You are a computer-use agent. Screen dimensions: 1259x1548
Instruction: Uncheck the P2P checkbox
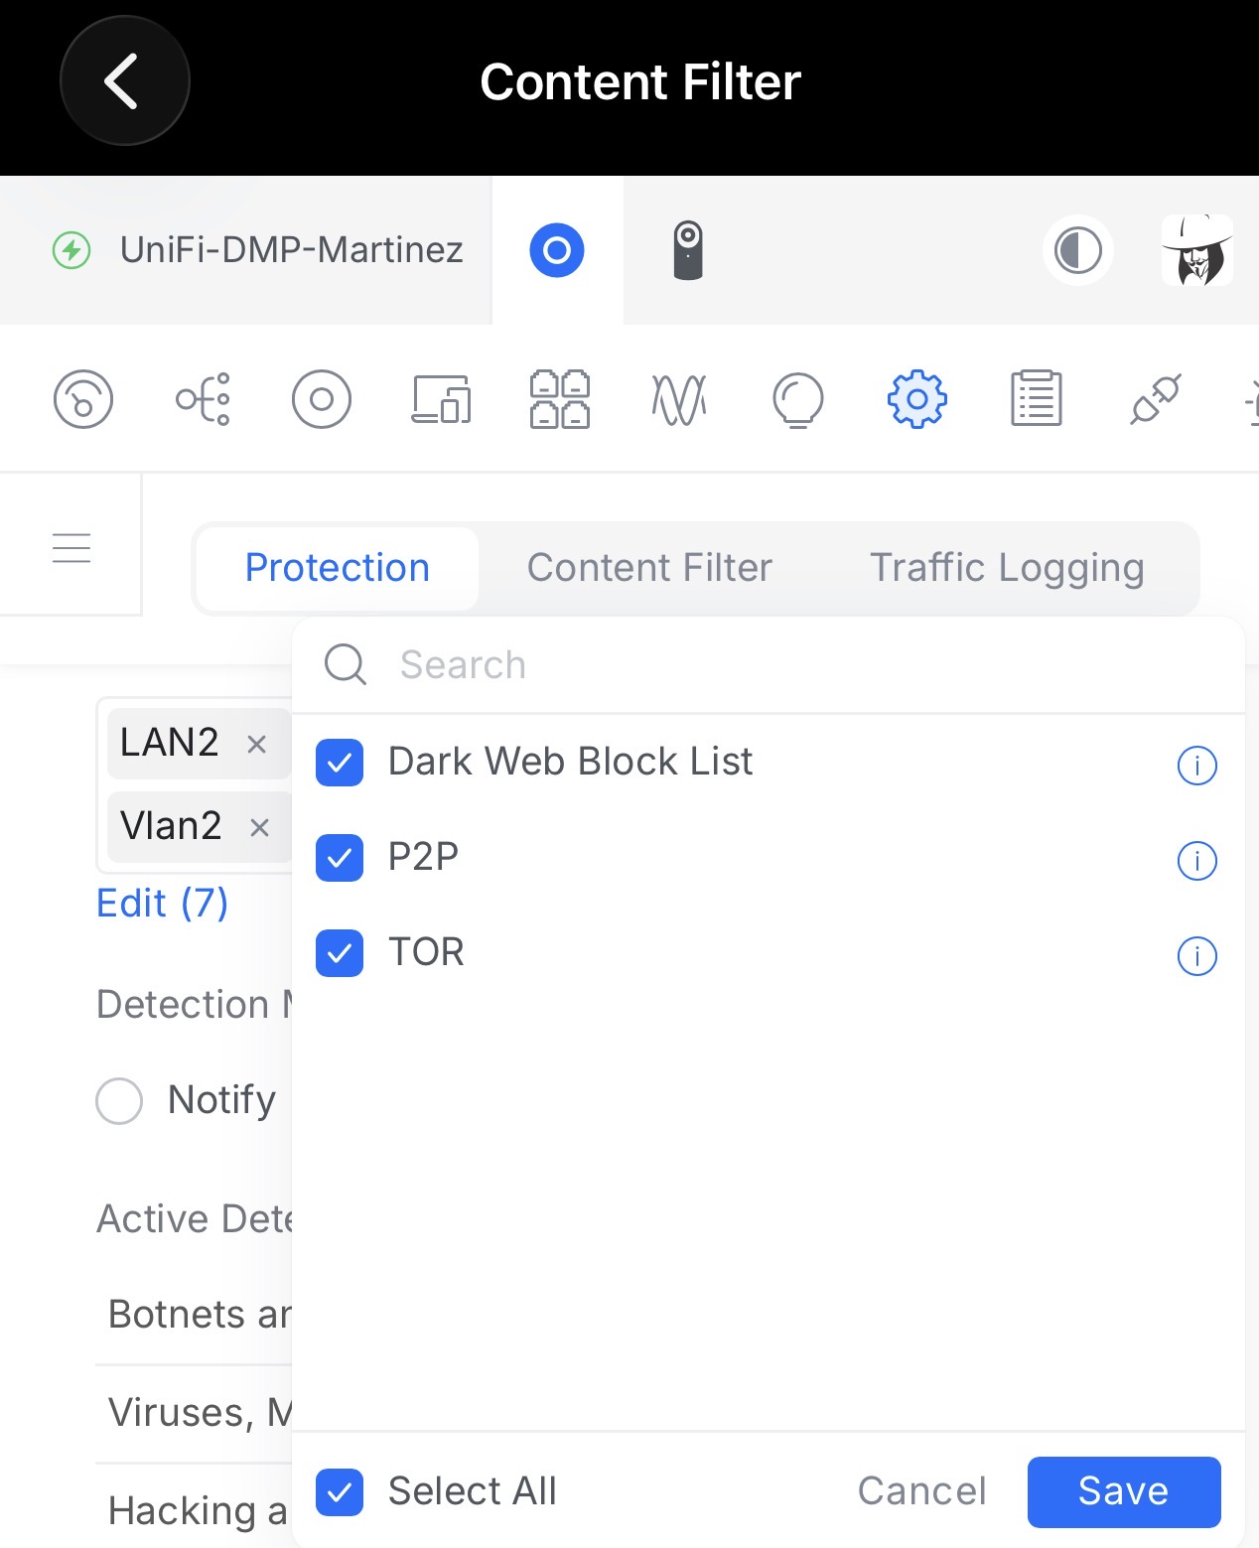pos(340,858)
